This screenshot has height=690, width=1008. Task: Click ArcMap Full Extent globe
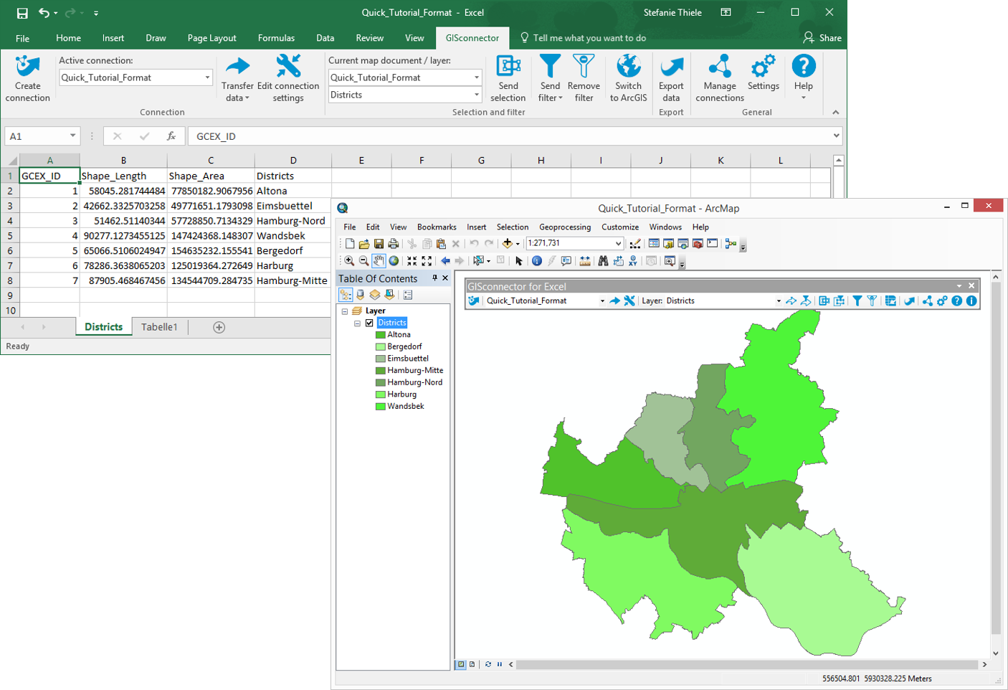point(394,261)
